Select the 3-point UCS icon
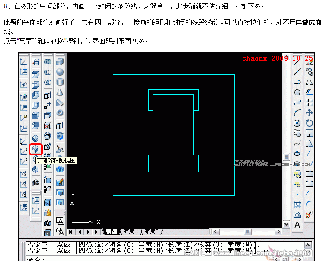The image size is (326, 261). click(x=24, y=161)
